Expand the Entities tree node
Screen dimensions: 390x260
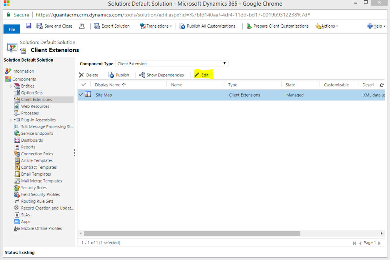(11, 86)
